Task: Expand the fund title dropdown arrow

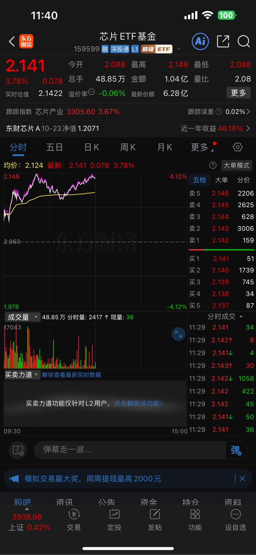Action: click(179, 49)
